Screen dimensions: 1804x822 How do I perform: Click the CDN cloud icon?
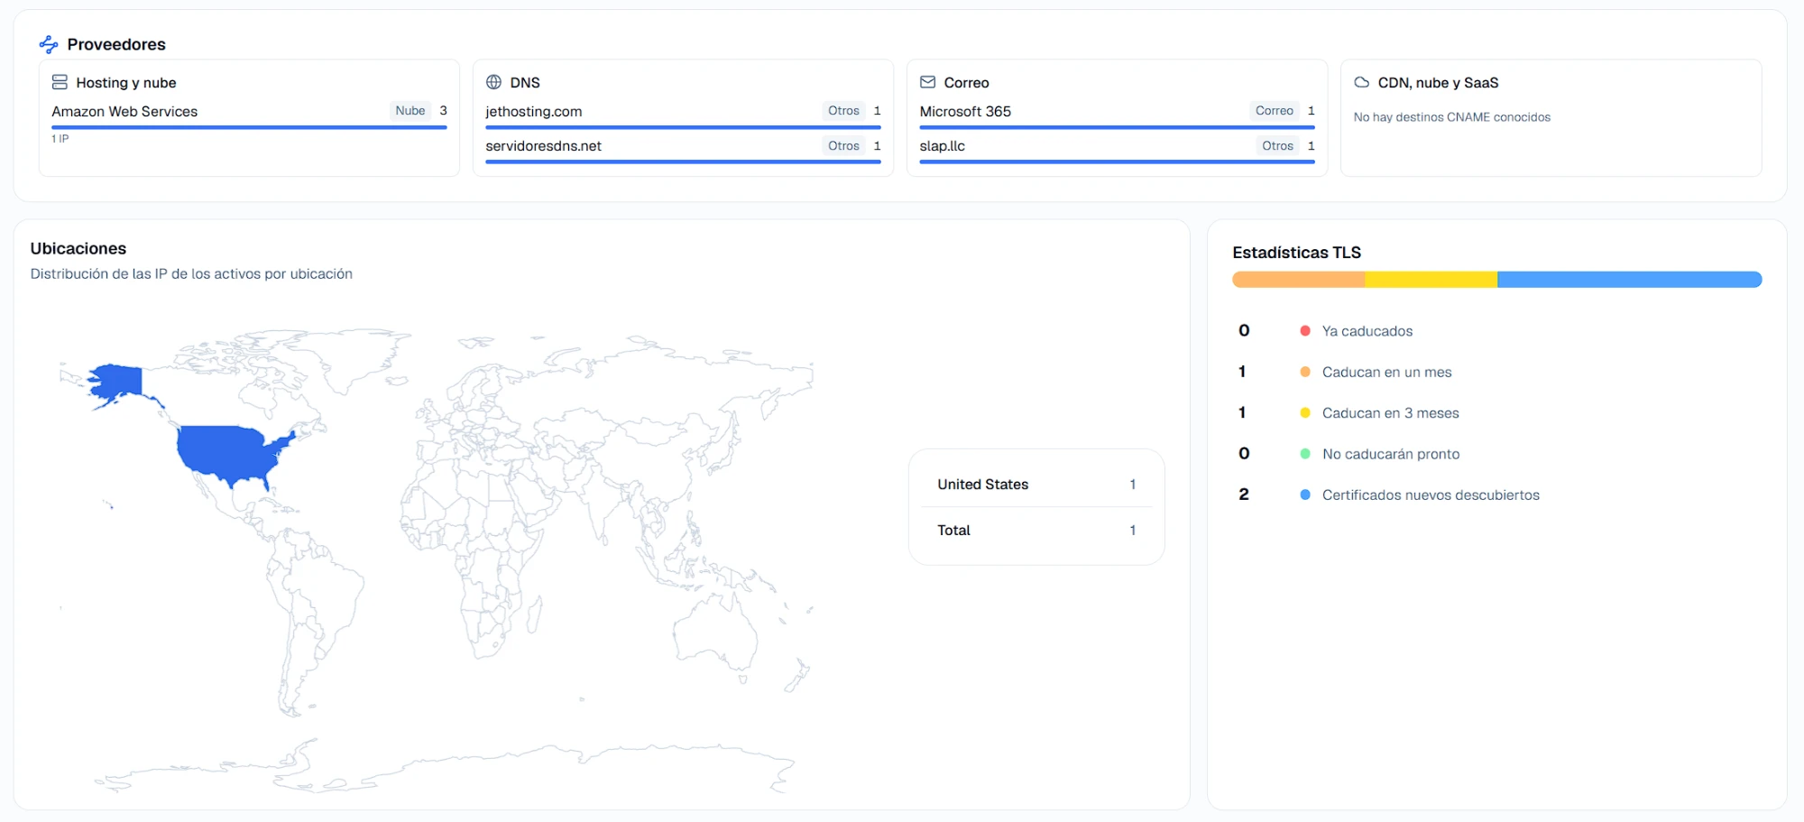1362,82
